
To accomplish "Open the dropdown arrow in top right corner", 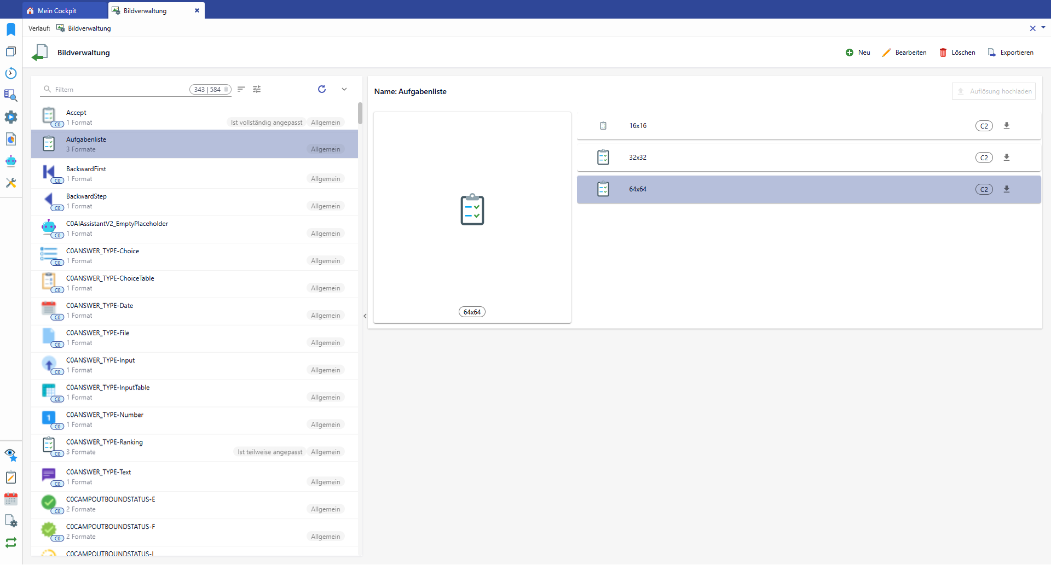I will click(x=1043, y=27).
